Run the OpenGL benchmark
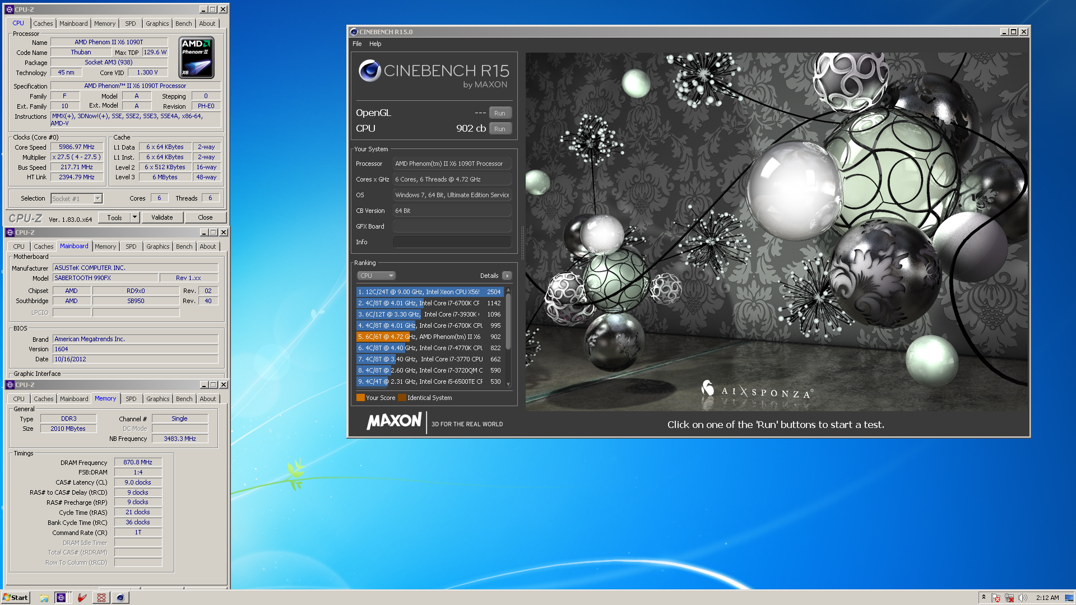This screenshot has height=605, width=1076. [x=500, y=113]
